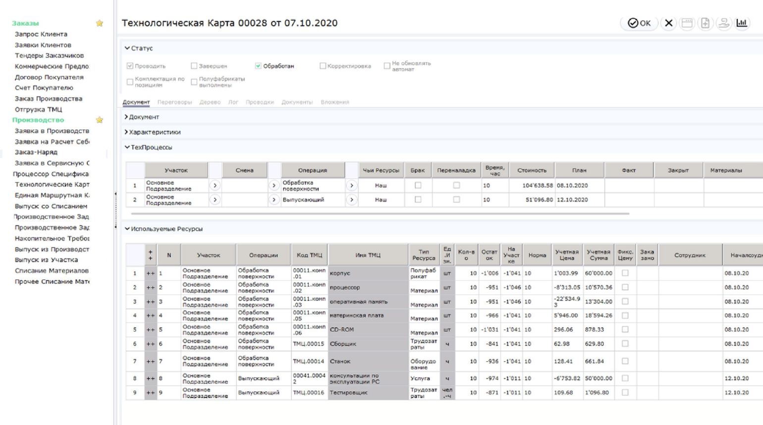Image resolution: width=763 pixels, height=425 pixels.
Task: Open the window layout icon in the header
Action: point(687,23)
